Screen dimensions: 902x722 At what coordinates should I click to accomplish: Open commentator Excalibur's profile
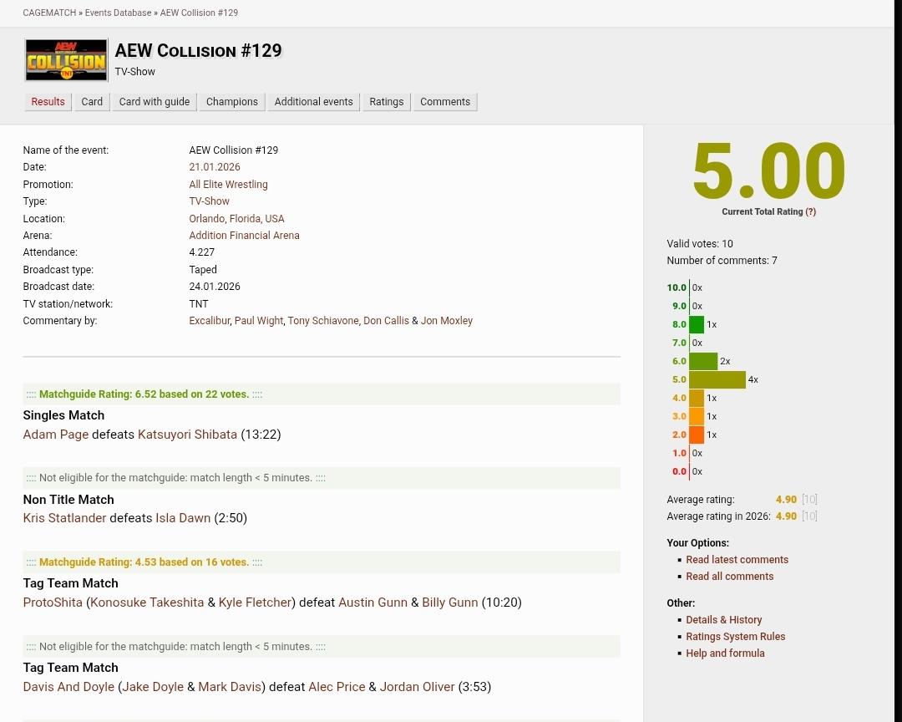click(210, 321)
